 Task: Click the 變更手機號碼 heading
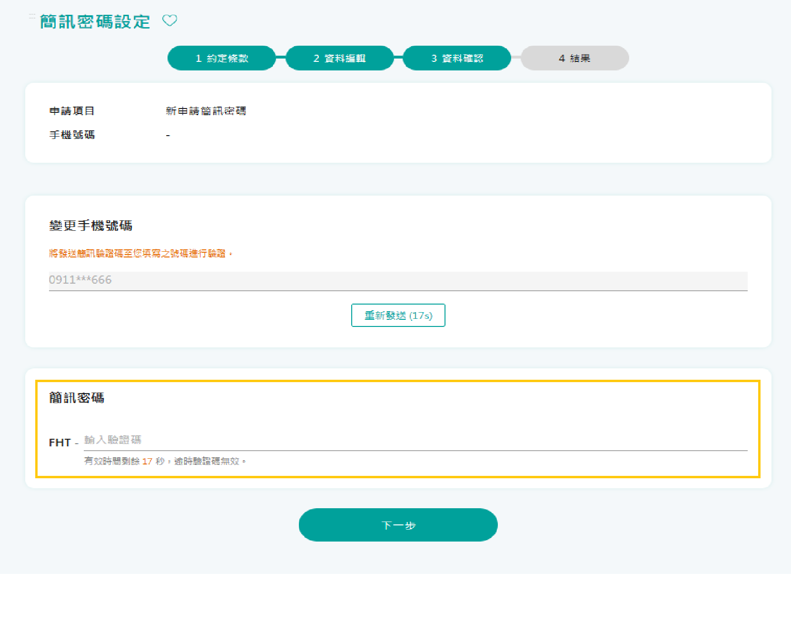coord(90,226)
